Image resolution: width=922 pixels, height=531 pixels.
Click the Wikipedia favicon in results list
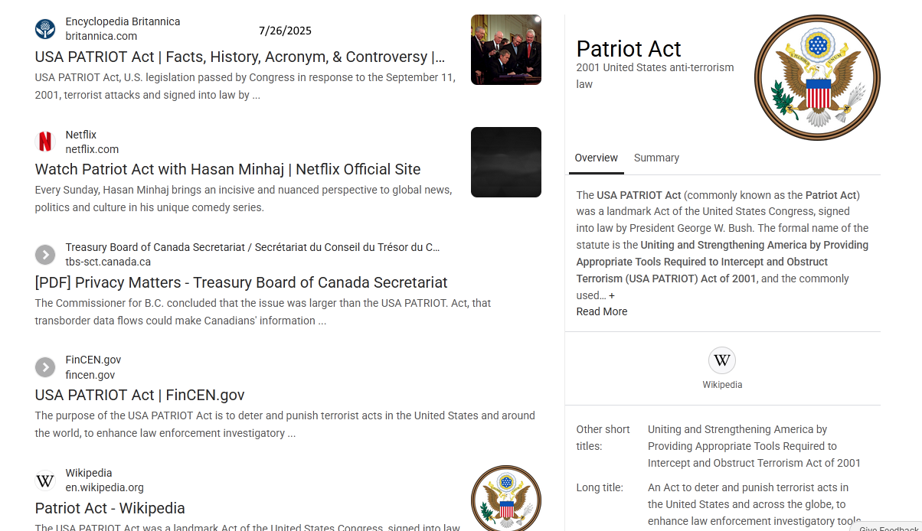pos(45,481)
